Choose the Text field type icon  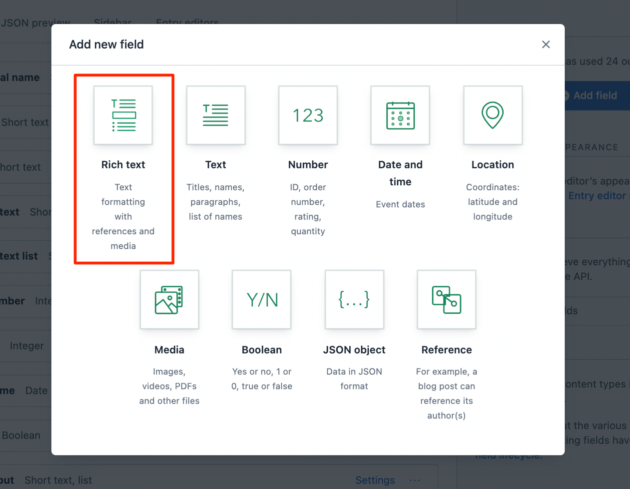(x=215, y=116)
